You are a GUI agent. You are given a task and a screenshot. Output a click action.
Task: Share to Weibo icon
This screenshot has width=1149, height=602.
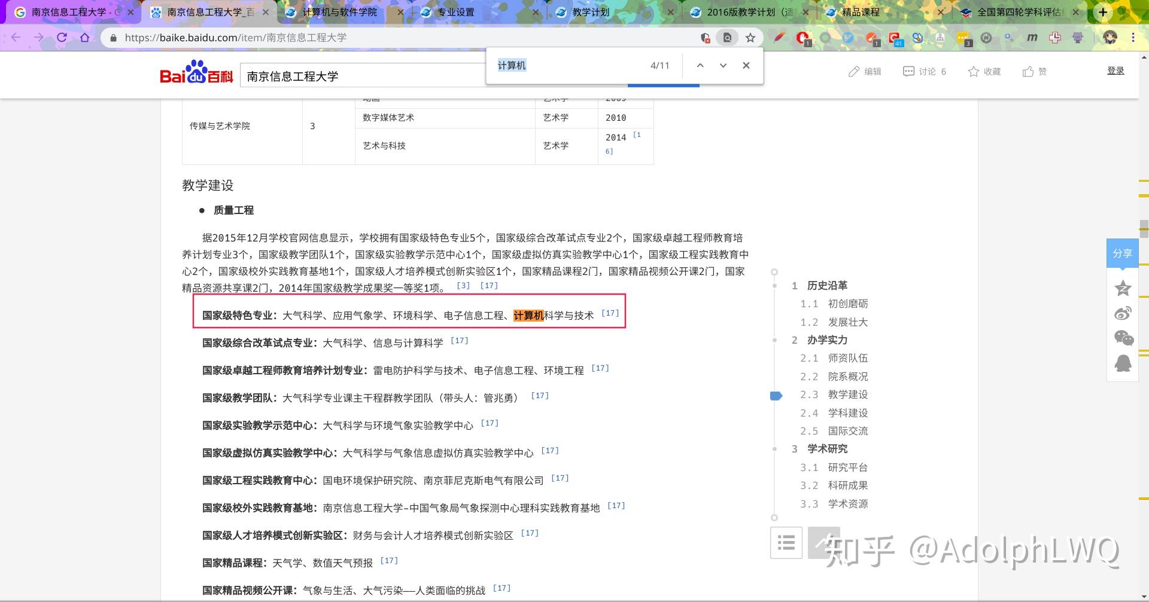(x=1123, y=313)
